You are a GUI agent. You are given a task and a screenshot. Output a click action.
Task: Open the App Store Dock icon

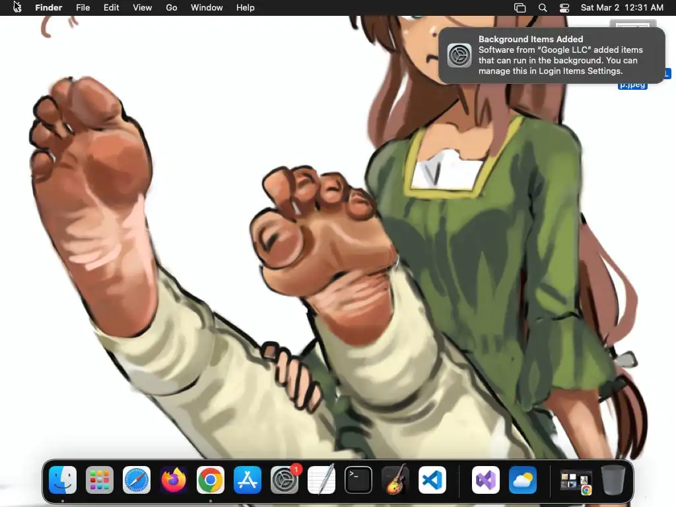click(x=248, y=480)
